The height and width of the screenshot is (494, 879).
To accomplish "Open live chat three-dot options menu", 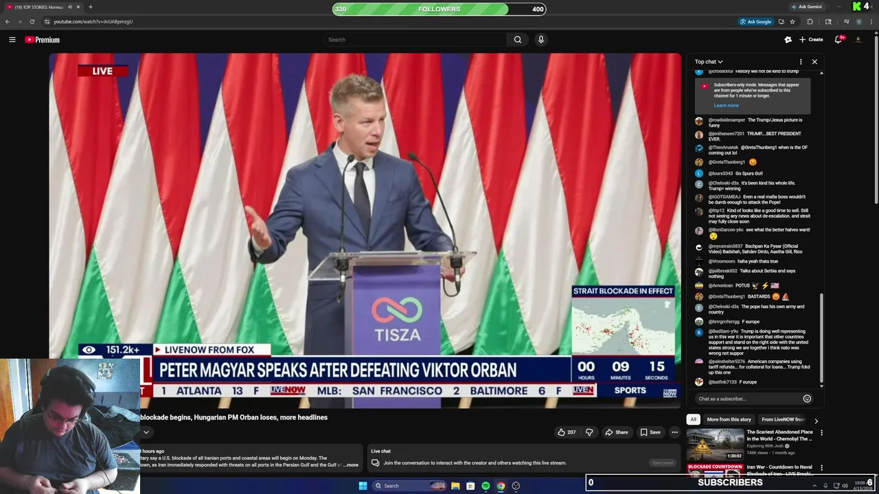I will 801,62.
